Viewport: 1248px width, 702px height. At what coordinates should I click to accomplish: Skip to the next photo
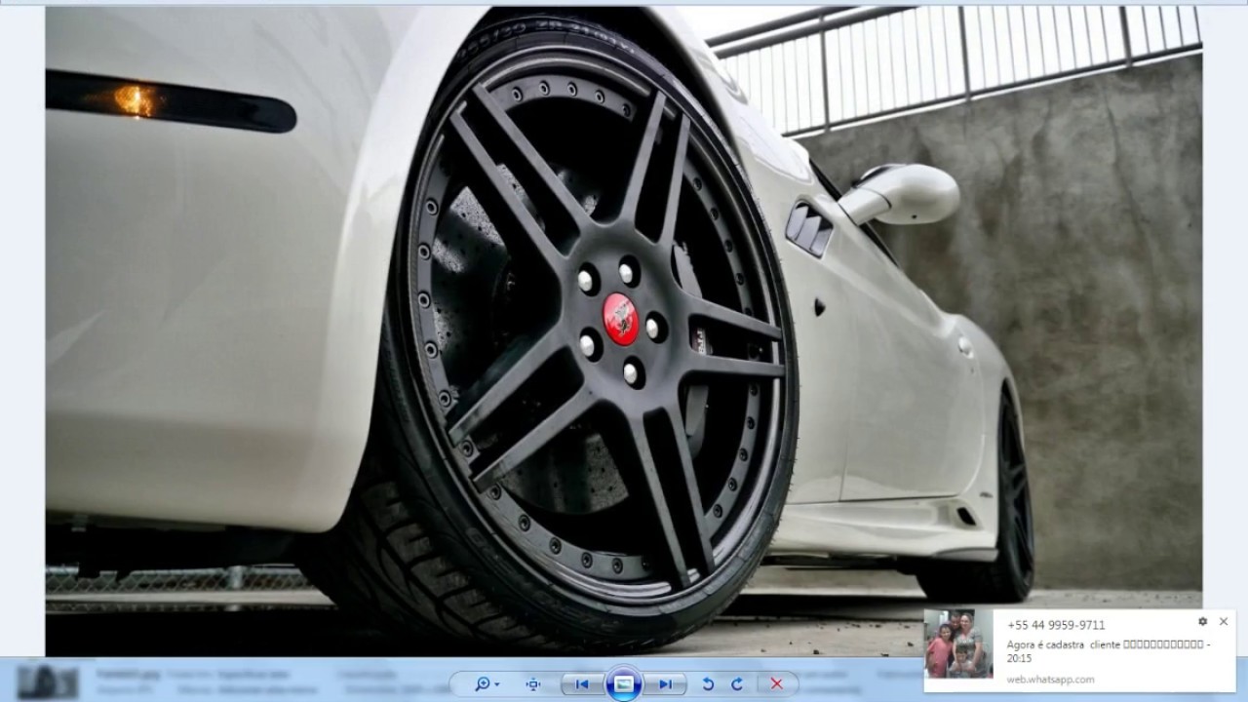(x=665, y=683)
